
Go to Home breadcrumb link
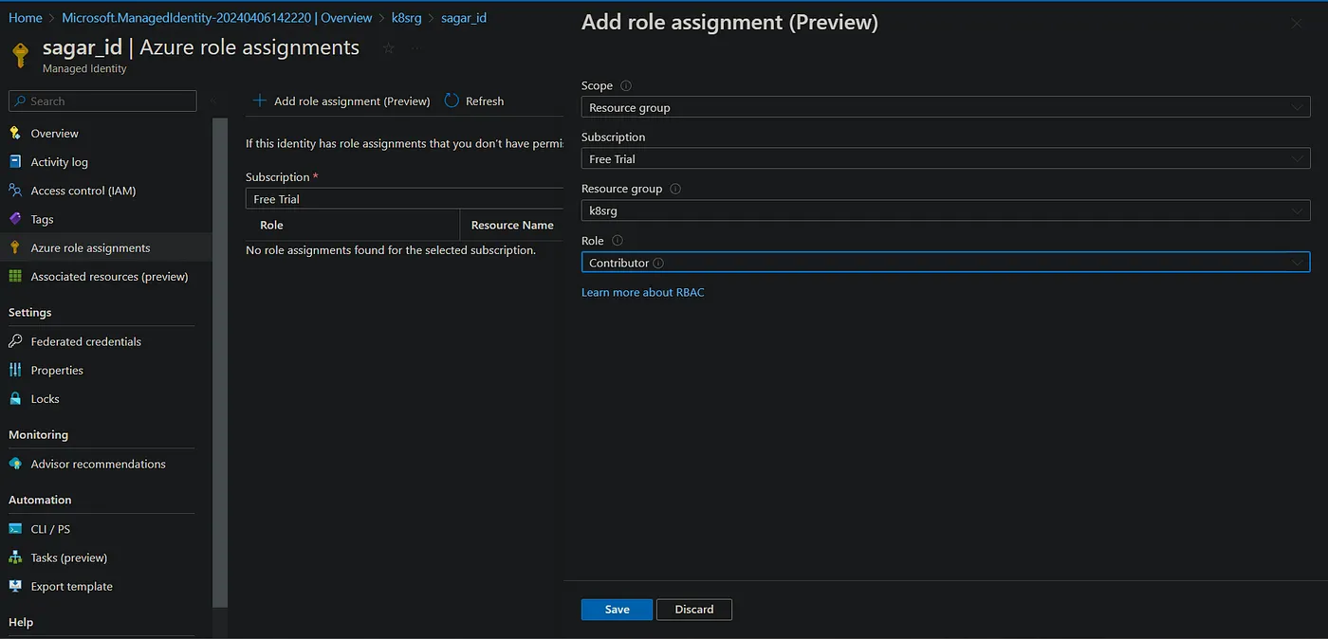(26, 17)
